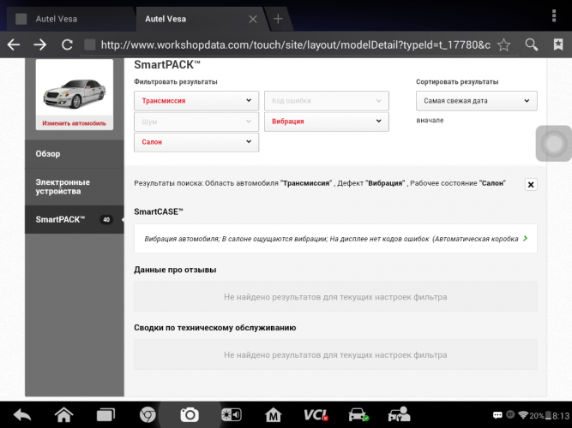Open the vehicle diagnostics car icon

tap(358, 414)
